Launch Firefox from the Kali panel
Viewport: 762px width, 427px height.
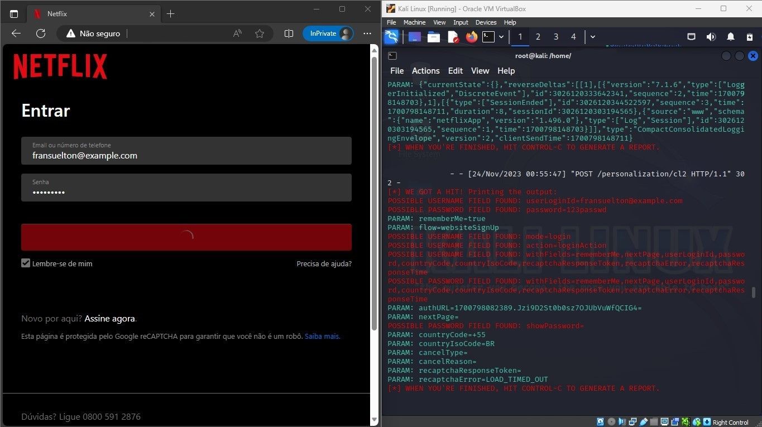(x=472, y=37)
